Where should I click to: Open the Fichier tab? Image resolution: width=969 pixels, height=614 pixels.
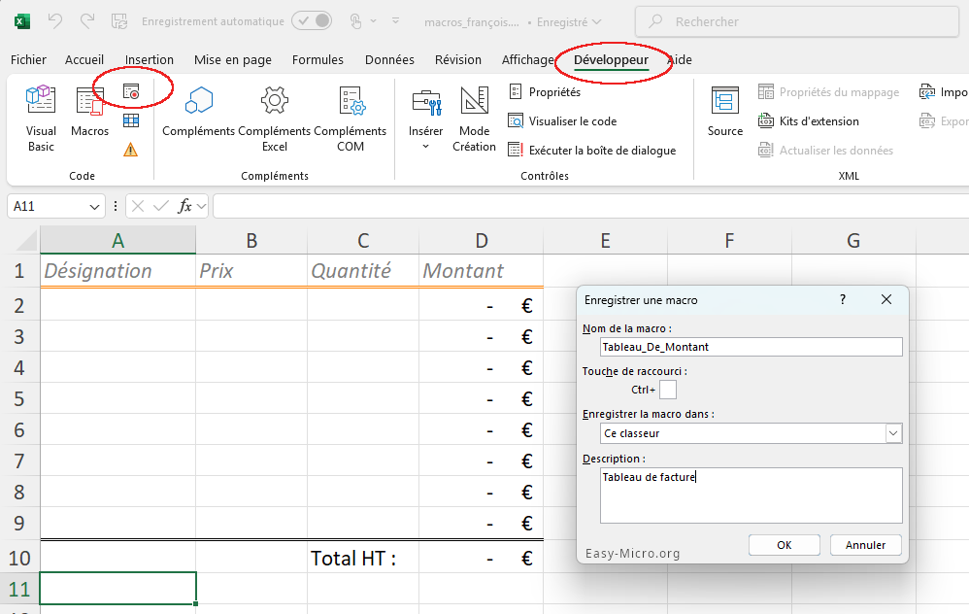pyautogui.click(x=28, y=60)
